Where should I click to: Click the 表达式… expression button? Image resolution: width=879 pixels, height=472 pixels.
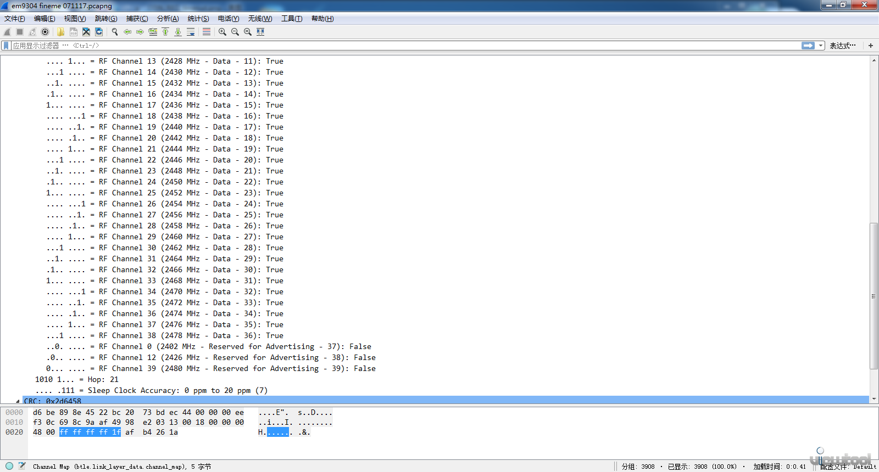843,46
